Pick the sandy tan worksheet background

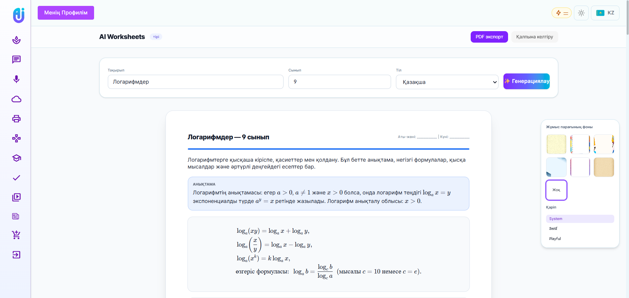point(603,167)
